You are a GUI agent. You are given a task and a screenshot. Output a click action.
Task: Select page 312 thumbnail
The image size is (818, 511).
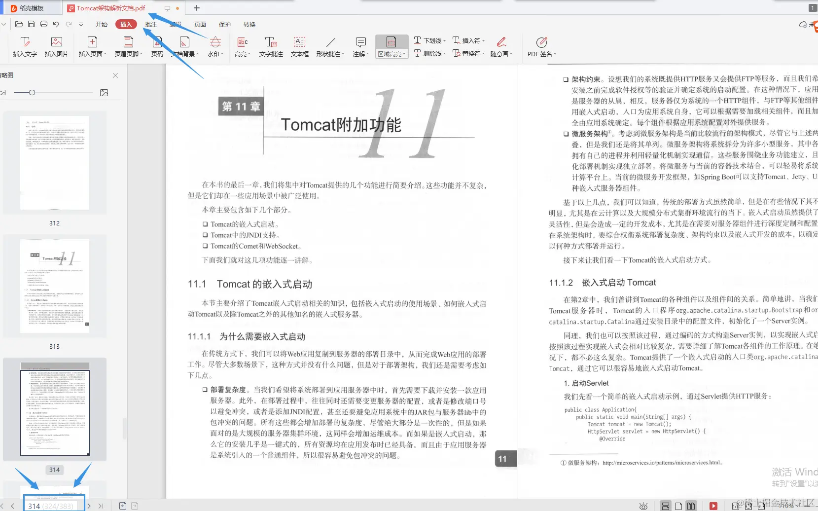point(55,163)
